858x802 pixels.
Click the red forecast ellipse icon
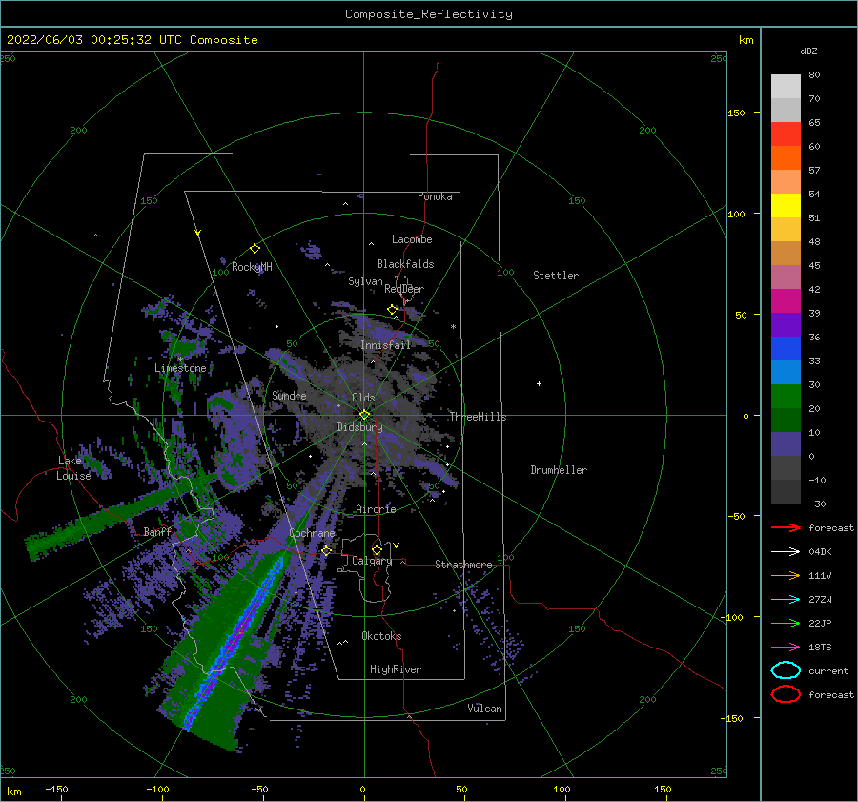(786, 694)
